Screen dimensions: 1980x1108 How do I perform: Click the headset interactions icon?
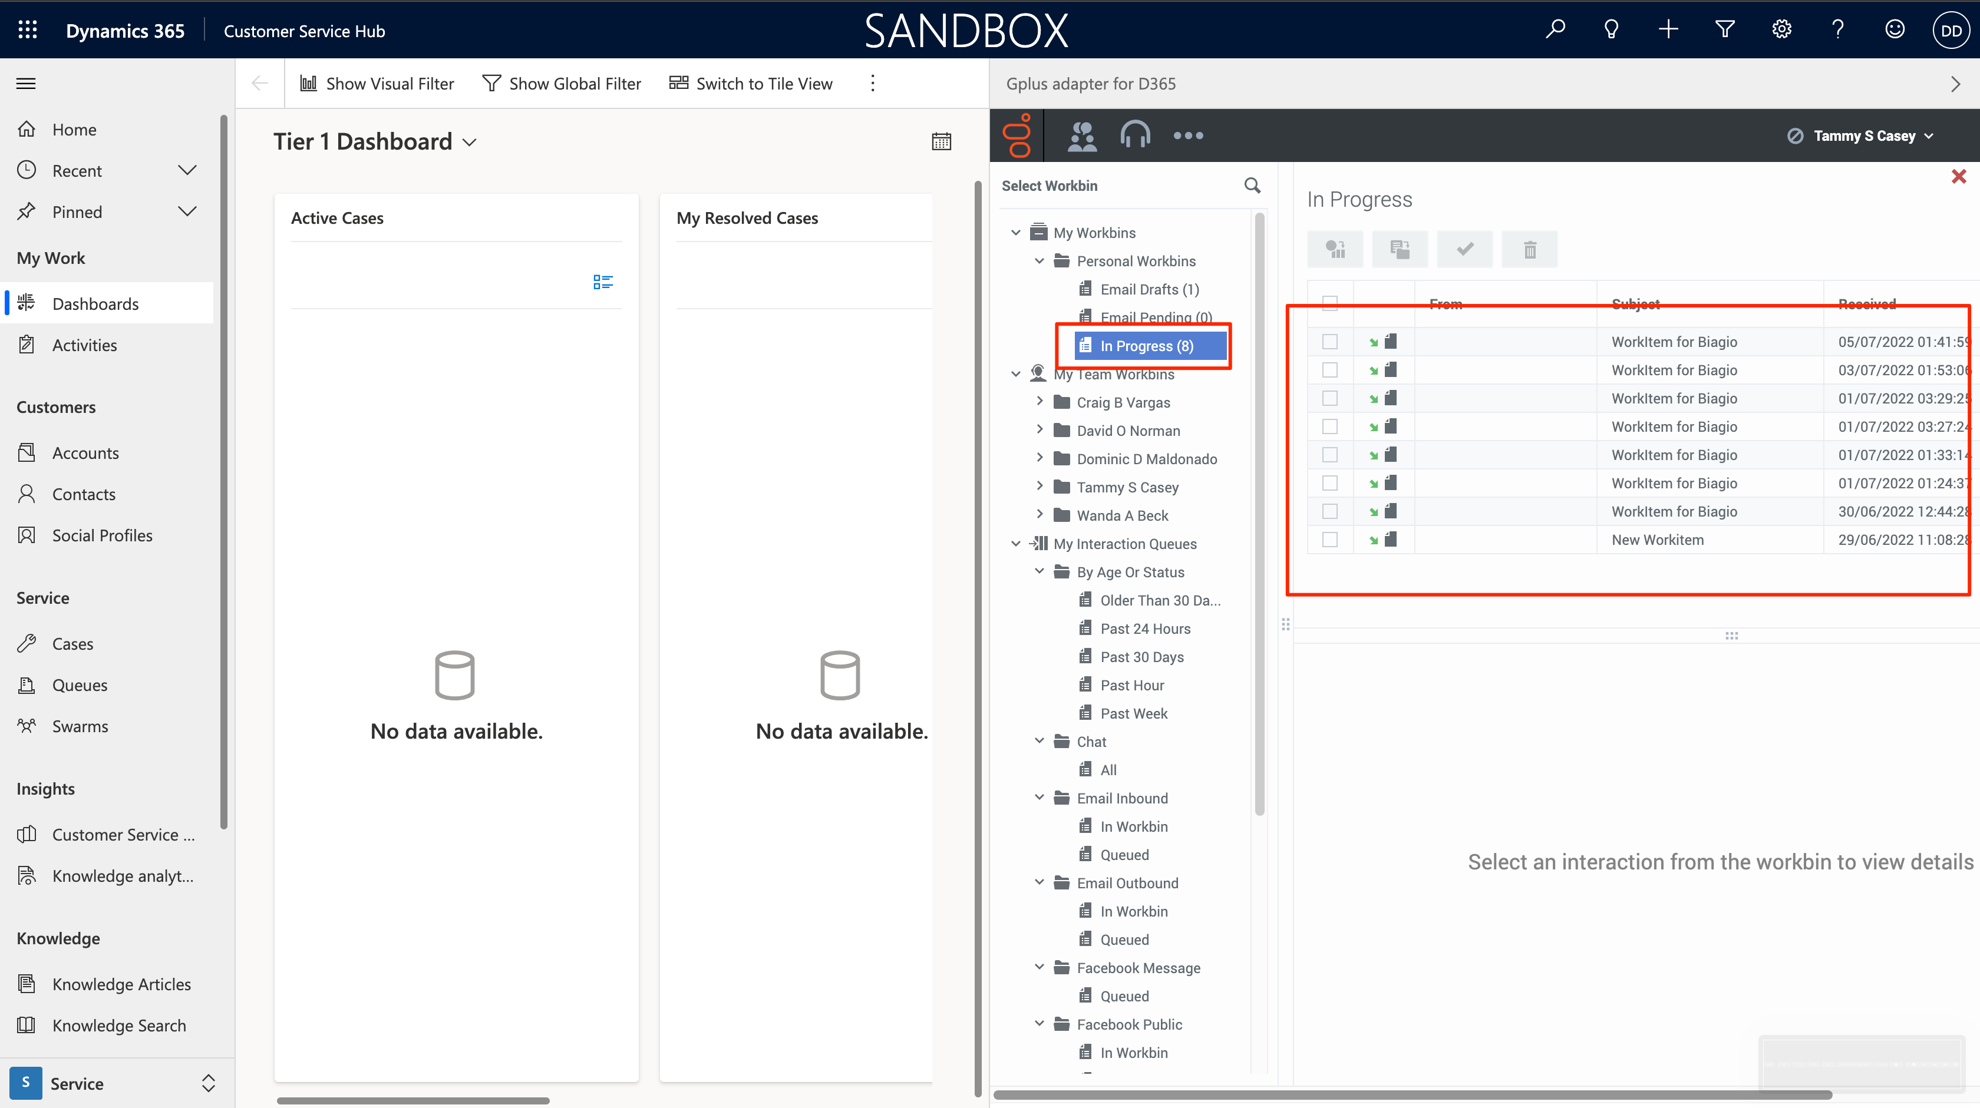click(1136, 135)
